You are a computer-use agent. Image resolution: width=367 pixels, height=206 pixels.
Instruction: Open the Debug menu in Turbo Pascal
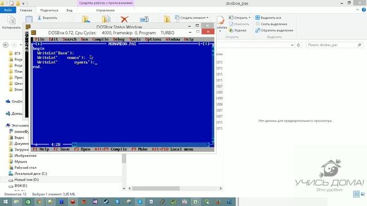pos(119,39)
